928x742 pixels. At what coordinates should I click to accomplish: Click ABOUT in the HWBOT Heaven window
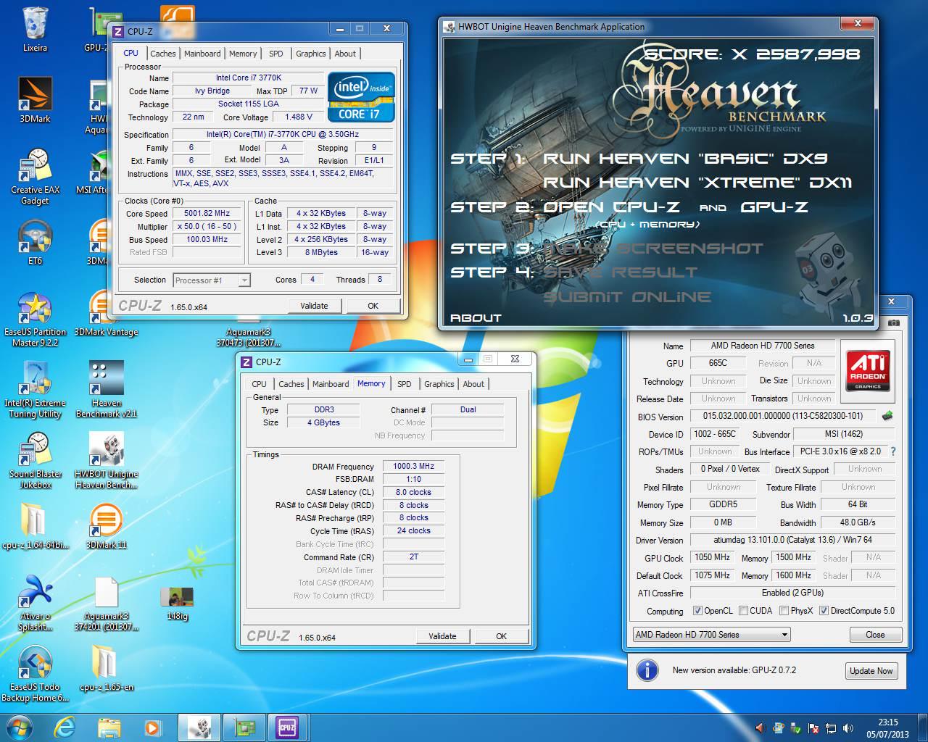[476, 318]
